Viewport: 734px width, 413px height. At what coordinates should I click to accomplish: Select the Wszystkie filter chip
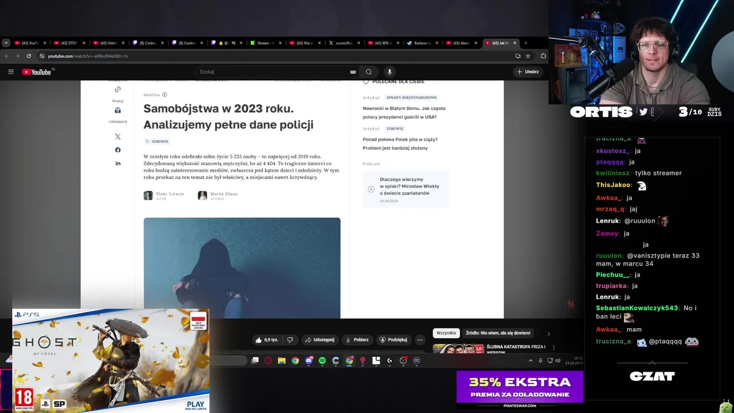pos(446,333)
